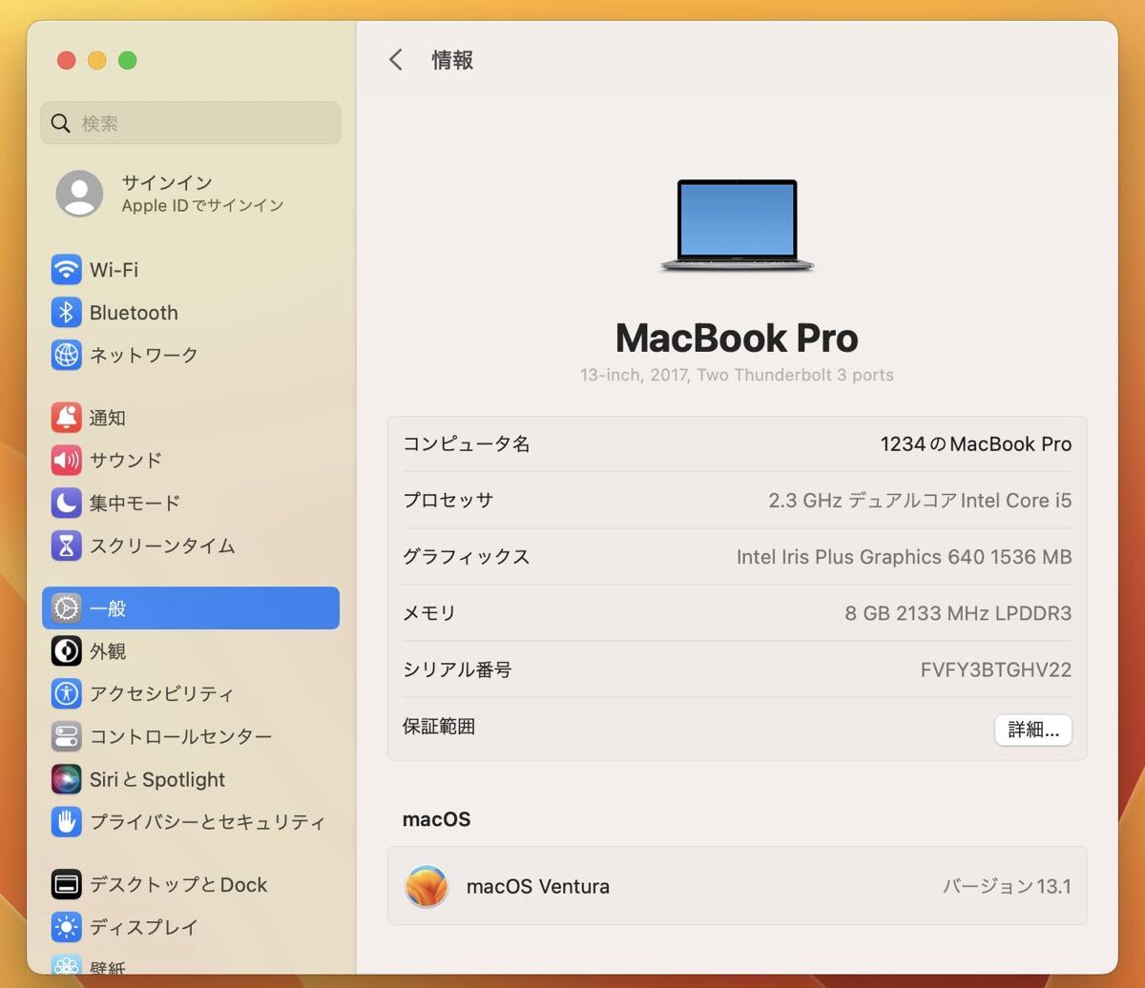
Task: Click the Apple ID avatar icon
Action: coord(79,194)
